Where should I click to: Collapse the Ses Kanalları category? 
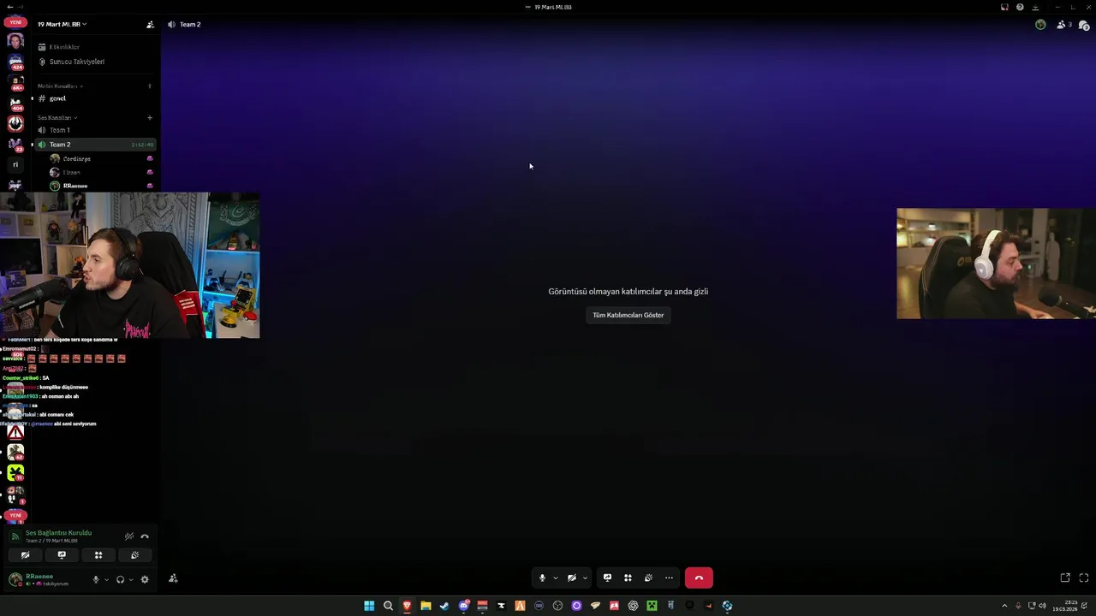(x=57, y=117)
